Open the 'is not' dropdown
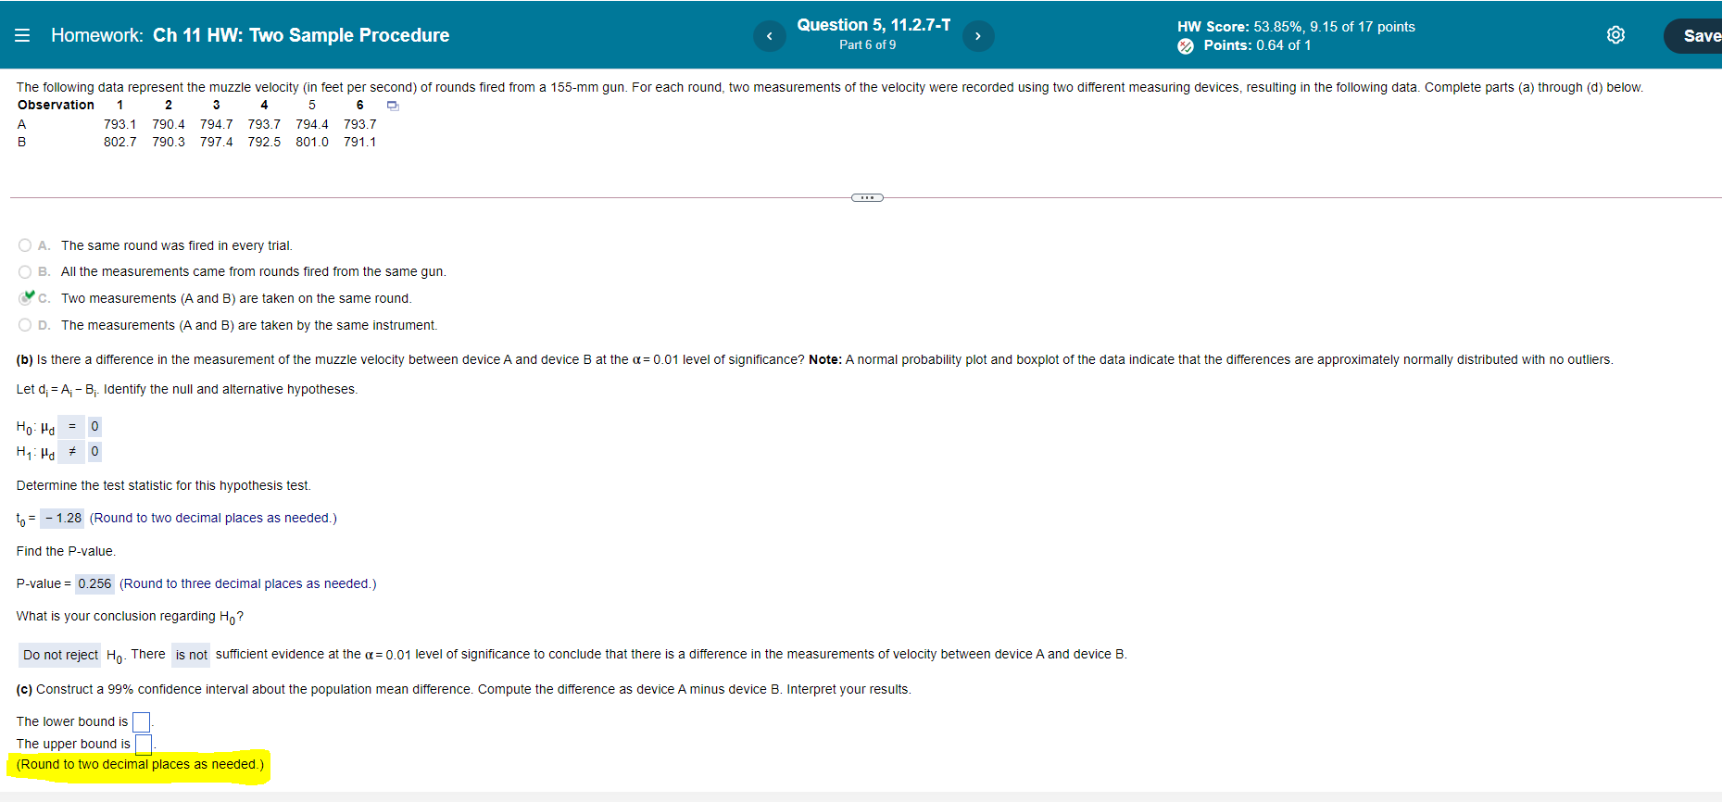Viewport: 1722px width, 802px height. 191,655
